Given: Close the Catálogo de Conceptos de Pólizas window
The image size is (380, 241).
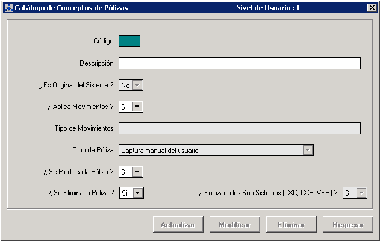Looking at the screenshot, I should [372, 8].
